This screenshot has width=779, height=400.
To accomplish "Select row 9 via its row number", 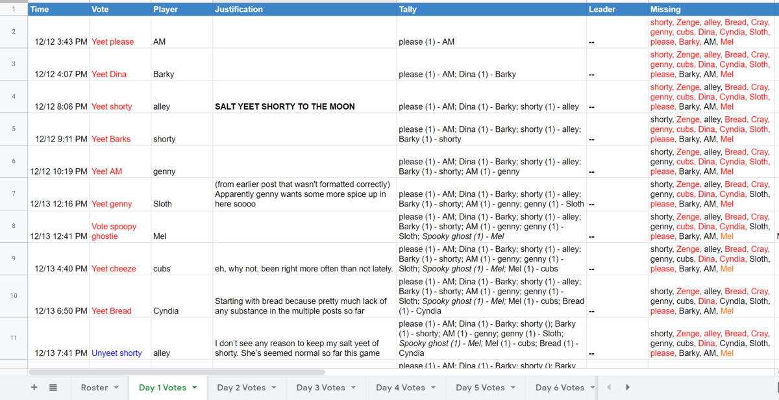I will 14,259.
